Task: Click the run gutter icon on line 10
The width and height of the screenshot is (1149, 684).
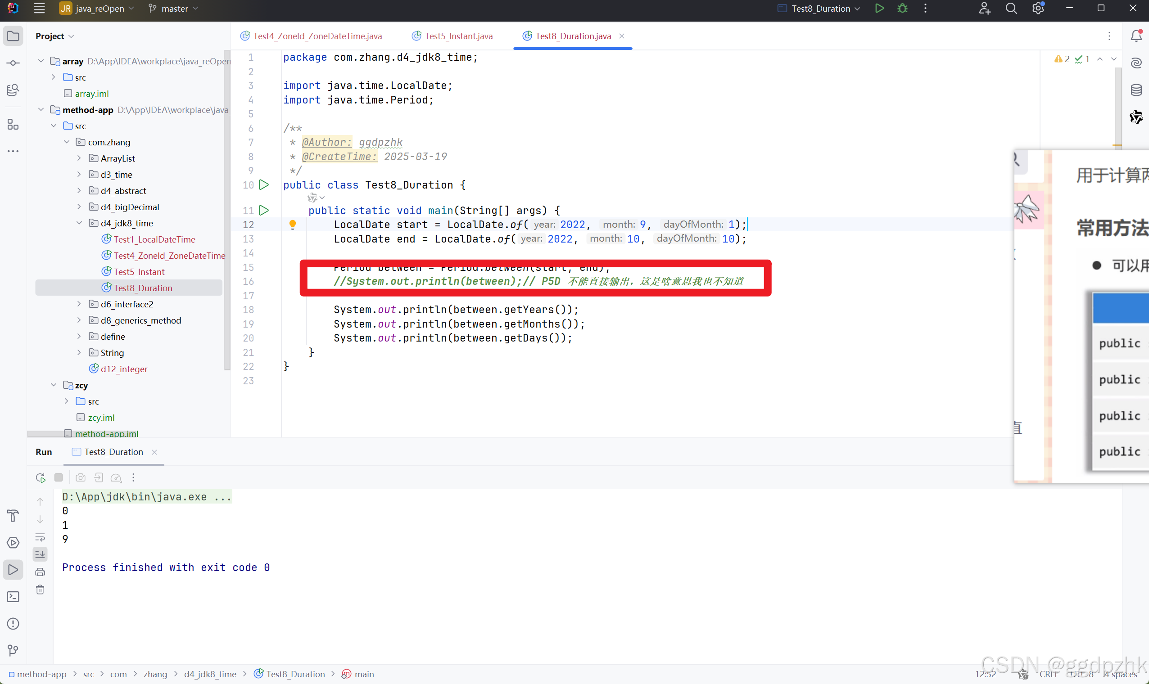Action: [264, 184]
